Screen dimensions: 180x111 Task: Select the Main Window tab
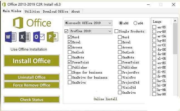click(x=12, y=11)
